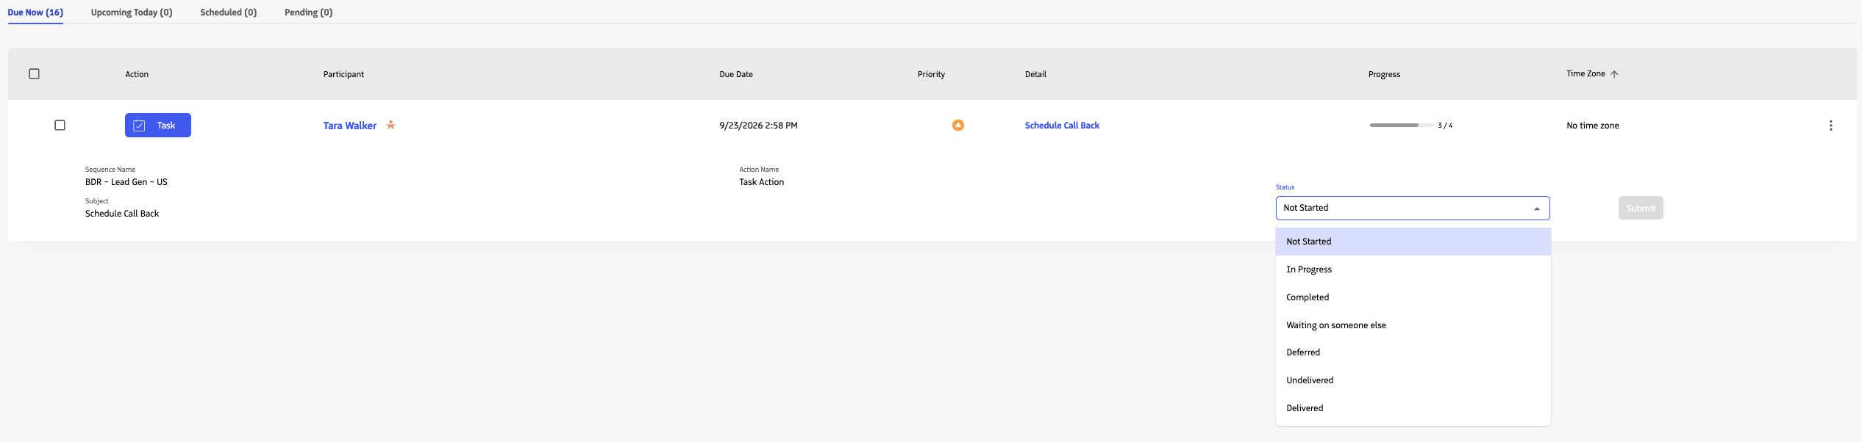Click the Status field showing Not Started
This screenshot has height=442, width=1862.
click(1413, 209)
